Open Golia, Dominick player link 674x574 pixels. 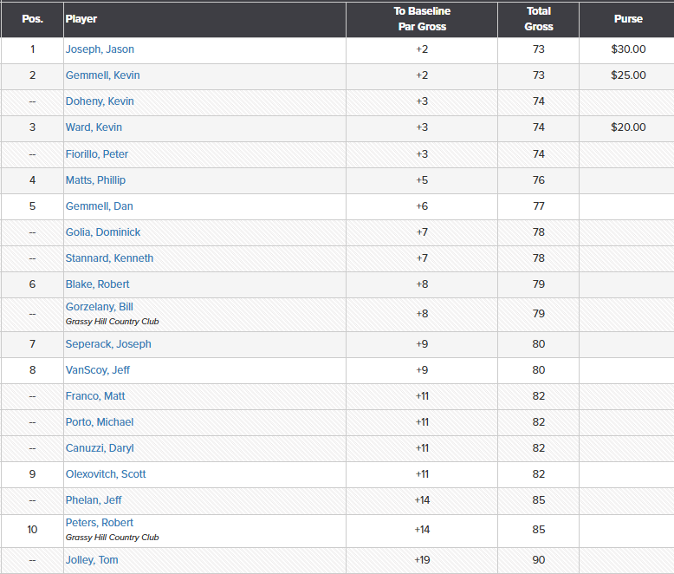pos(103,232)
